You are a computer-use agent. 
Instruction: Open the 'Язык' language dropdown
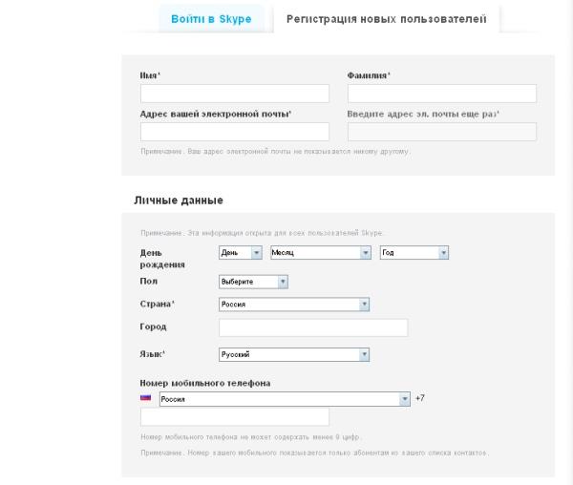(294, 354)
